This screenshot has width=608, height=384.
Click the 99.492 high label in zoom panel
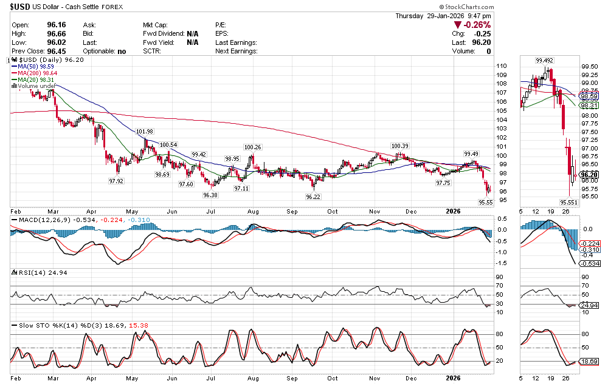click(545, 61)
